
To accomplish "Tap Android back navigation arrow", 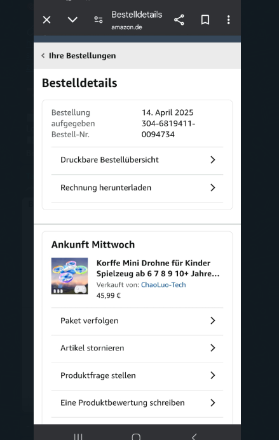I will click(194, 437).
